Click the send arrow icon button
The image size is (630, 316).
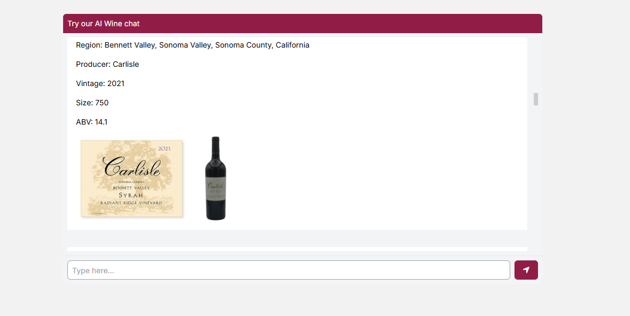(x=526, y=270)
